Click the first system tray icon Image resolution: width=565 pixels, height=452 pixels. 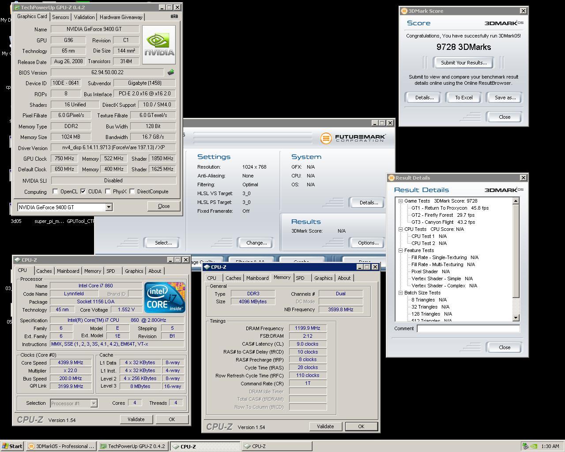[x=525, y=446]
